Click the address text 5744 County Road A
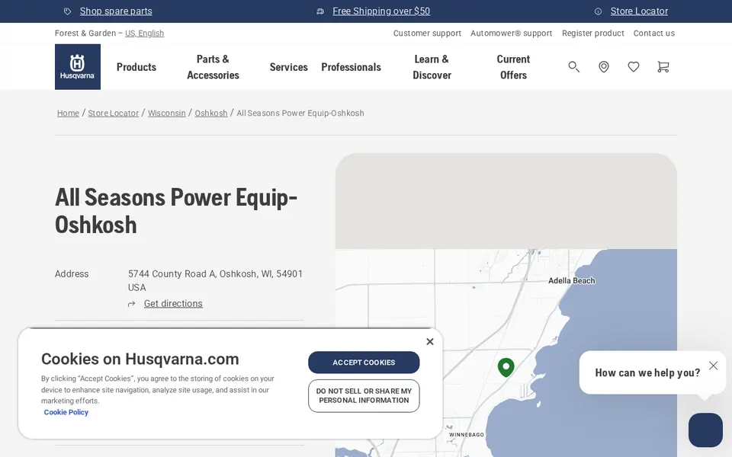Image resolution: width=732 pixels, height=457 pixels. pyautogui.click(x=215, y=280)
